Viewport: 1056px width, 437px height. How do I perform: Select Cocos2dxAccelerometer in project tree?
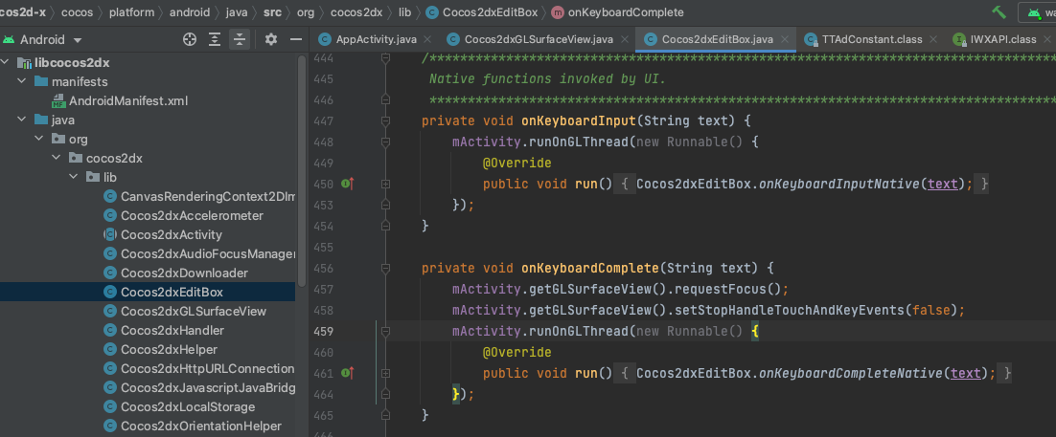192,216
